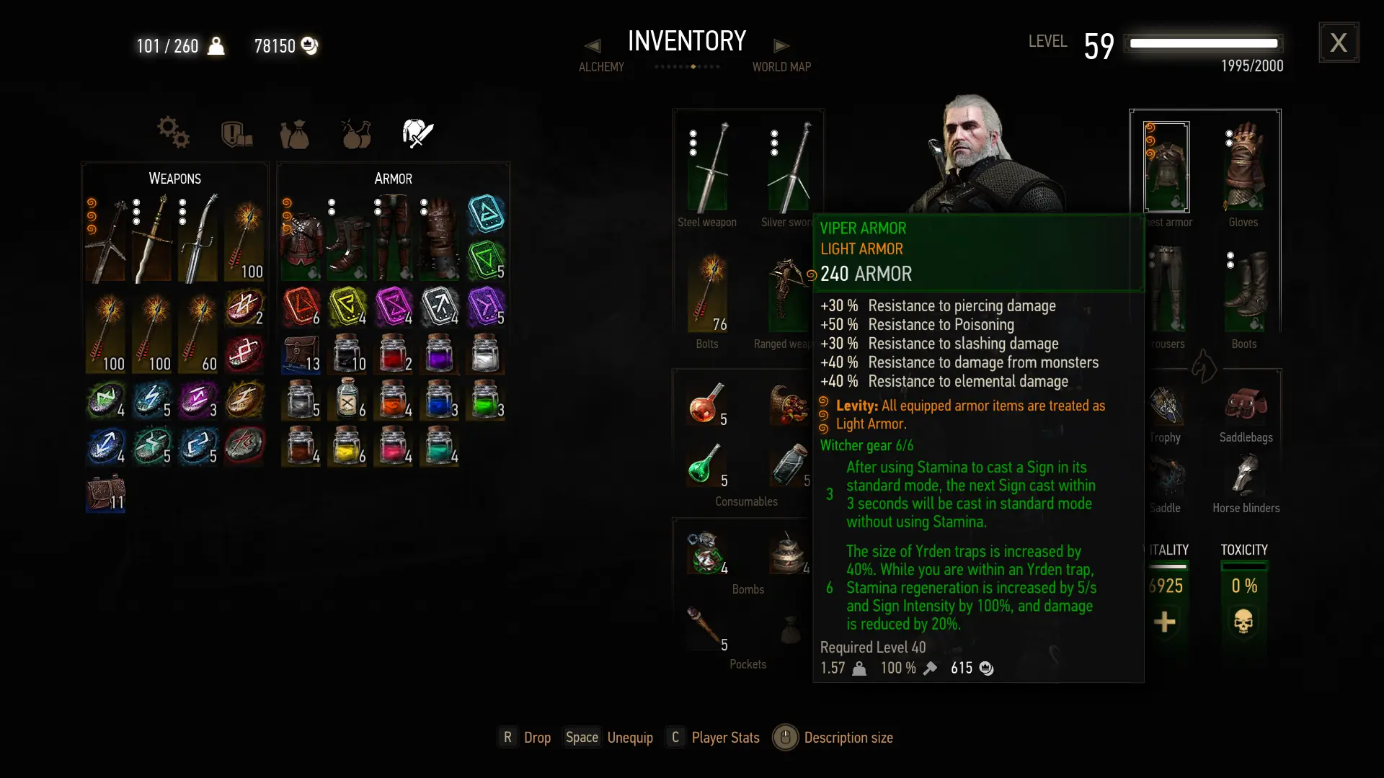Screen dimensions: 1384x778
Task: Switch to the pouch bags filter tab
Action: (x=295, y=134)
